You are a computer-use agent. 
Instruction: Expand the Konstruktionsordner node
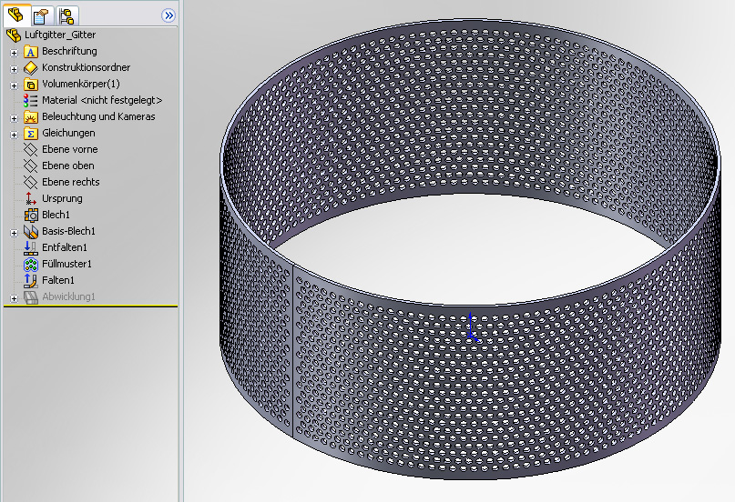(14, 69)
